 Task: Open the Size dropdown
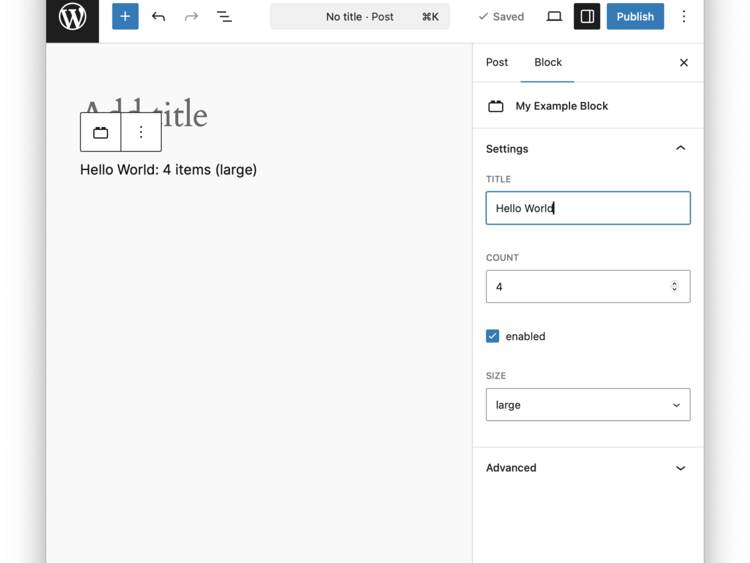point(588,405)
